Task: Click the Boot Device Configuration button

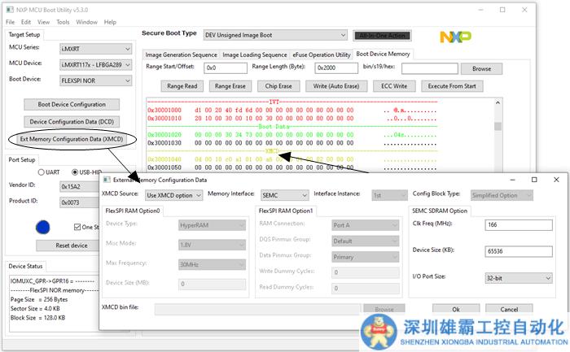Action: (71, 104)
